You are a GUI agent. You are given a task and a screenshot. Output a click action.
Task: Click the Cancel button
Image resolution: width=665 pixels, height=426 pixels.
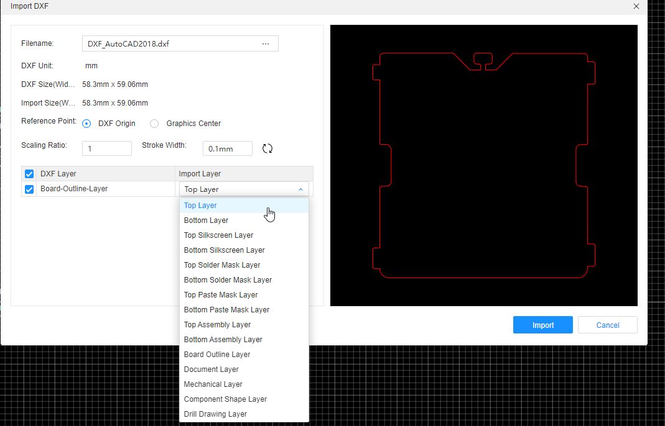click(607, 325)
